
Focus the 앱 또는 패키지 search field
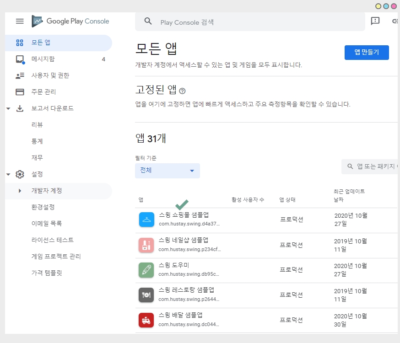(371, 166)
